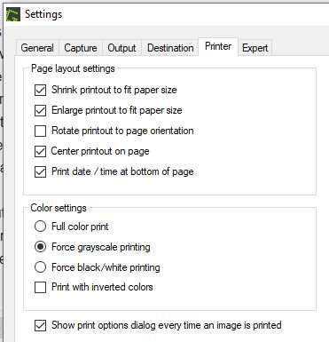Click the Greenshot icon in title bar

13,14
